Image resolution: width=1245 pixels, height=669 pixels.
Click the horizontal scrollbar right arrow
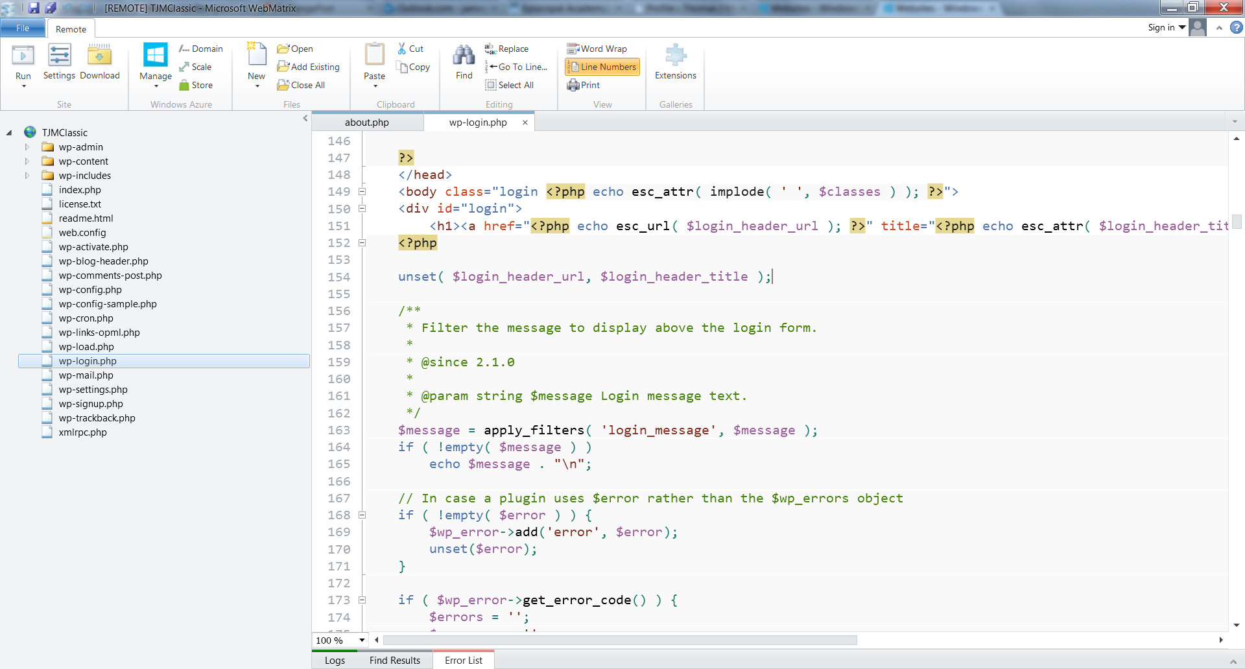(1221, 640)
